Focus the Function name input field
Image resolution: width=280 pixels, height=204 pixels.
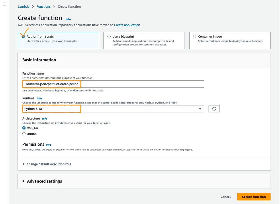coord(113,84)
